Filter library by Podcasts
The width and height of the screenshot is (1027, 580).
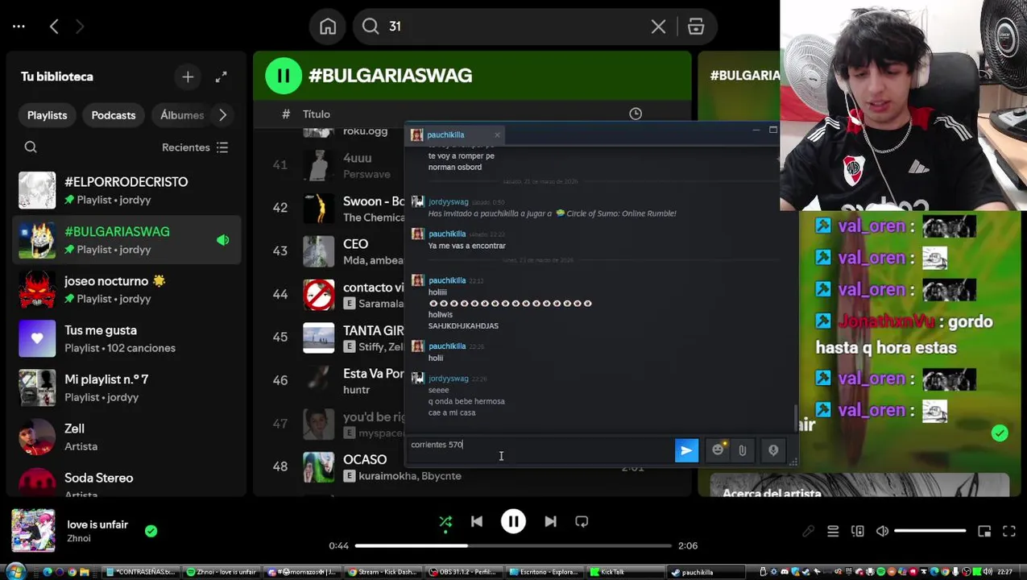(x=114, y=115)
